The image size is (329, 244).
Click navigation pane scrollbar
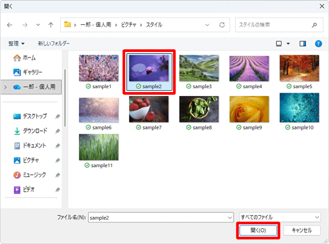coord(65,98)
